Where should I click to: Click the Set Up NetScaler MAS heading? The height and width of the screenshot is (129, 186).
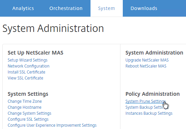click(36, 53)
